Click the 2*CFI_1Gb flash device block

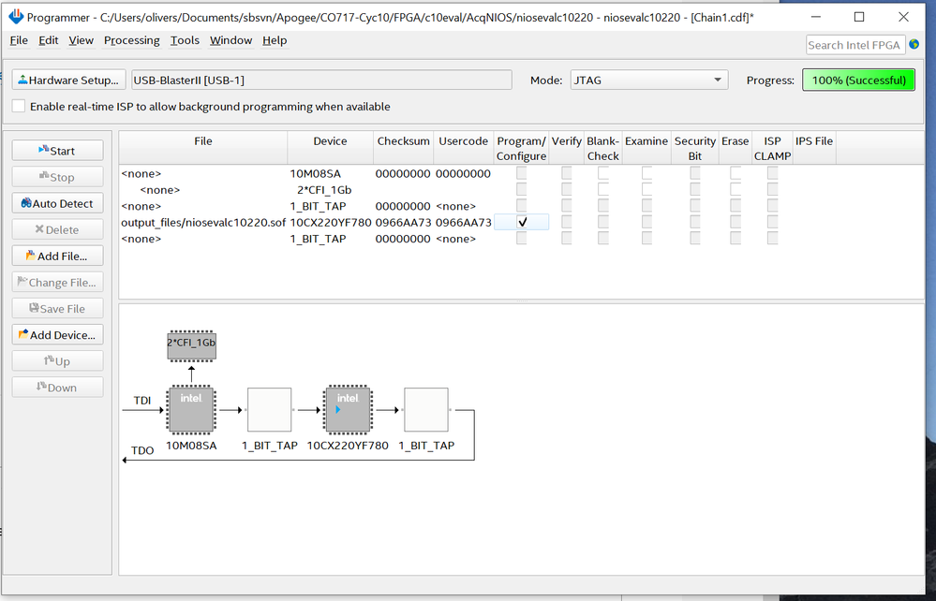[x=191, y=344]
